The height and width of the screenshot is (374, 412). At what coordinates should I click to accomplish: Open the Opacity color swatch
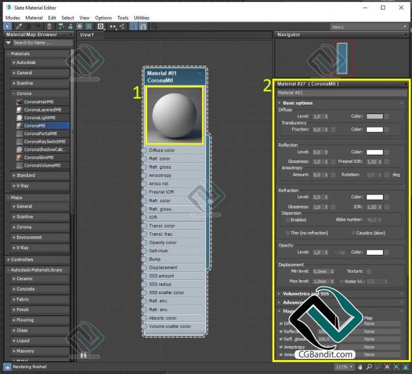coord(375,252)
